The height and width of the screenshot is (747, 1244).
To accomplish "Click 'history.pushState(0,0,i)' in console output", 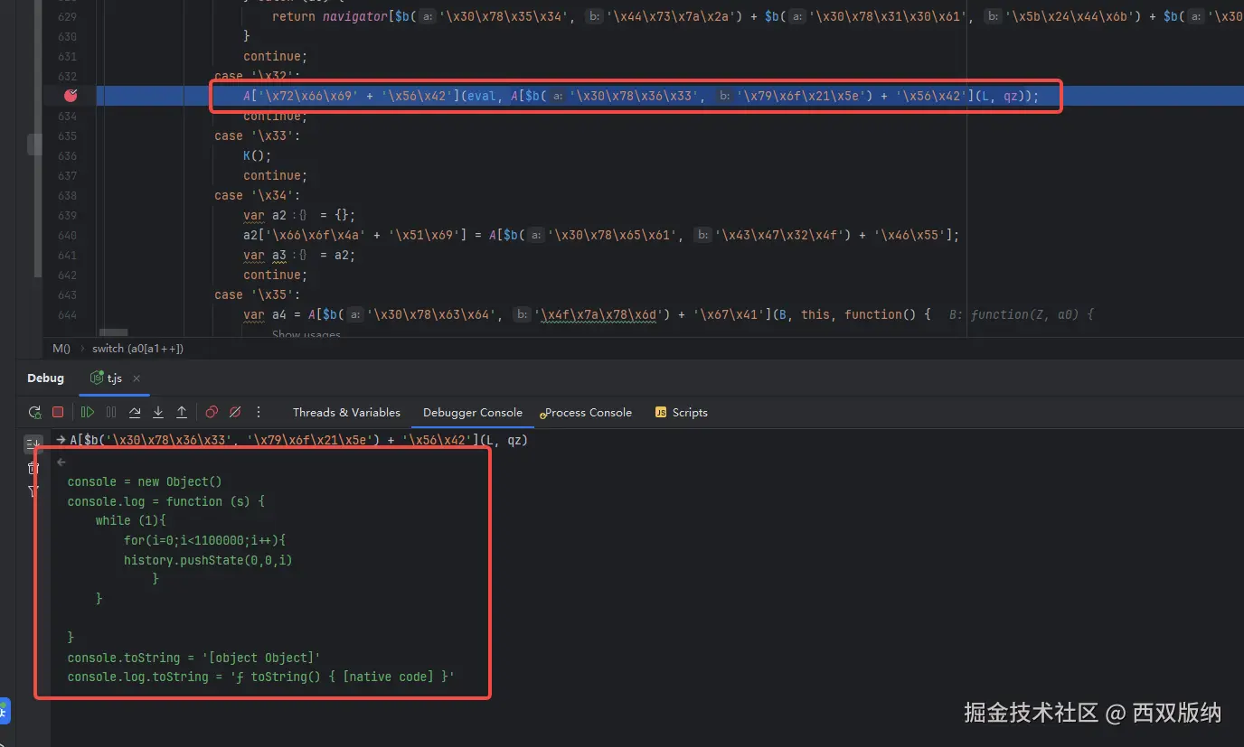I will 209,560.
